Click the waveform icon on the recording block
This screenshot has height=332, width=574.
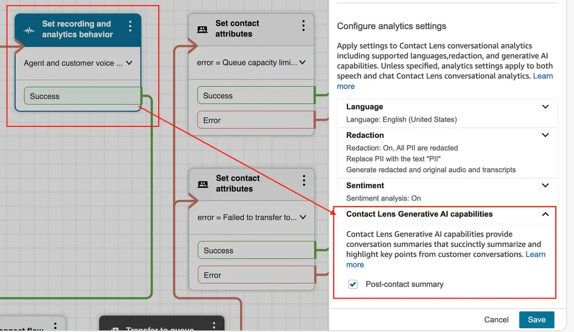[x=29, y=30]
